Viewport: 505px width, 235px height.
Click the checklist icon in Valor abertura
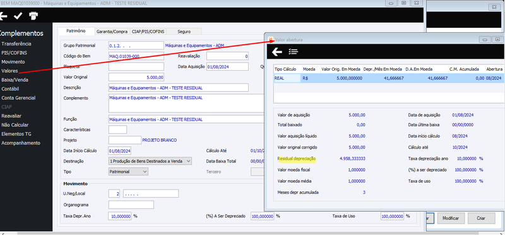coord(293,52)
